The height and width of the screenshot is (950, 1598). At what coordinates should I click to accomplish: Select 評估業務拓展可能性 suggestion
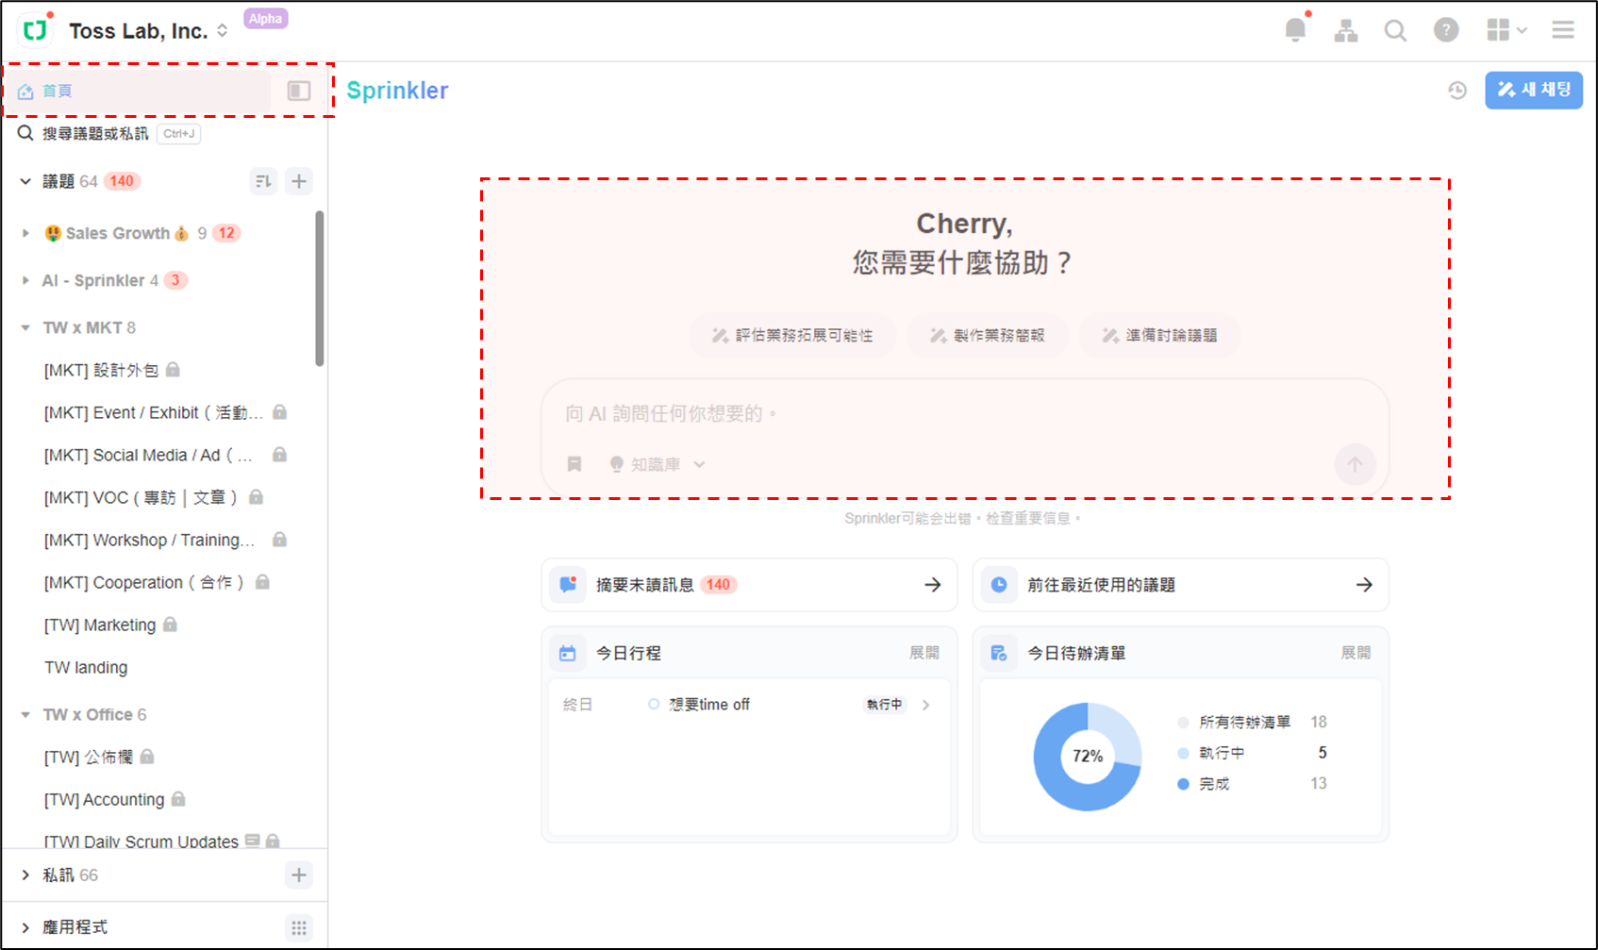792,335
